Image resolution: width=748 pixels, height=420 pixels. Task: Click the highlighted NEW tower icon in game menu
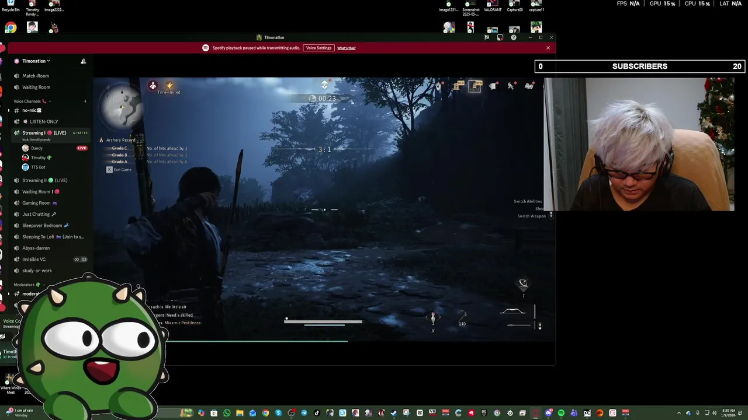pyautogui.click(x=475, y=86)
